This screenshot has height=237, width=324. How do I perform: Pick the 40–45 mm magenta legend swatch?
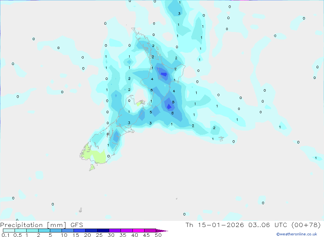(x=138, y=231)
